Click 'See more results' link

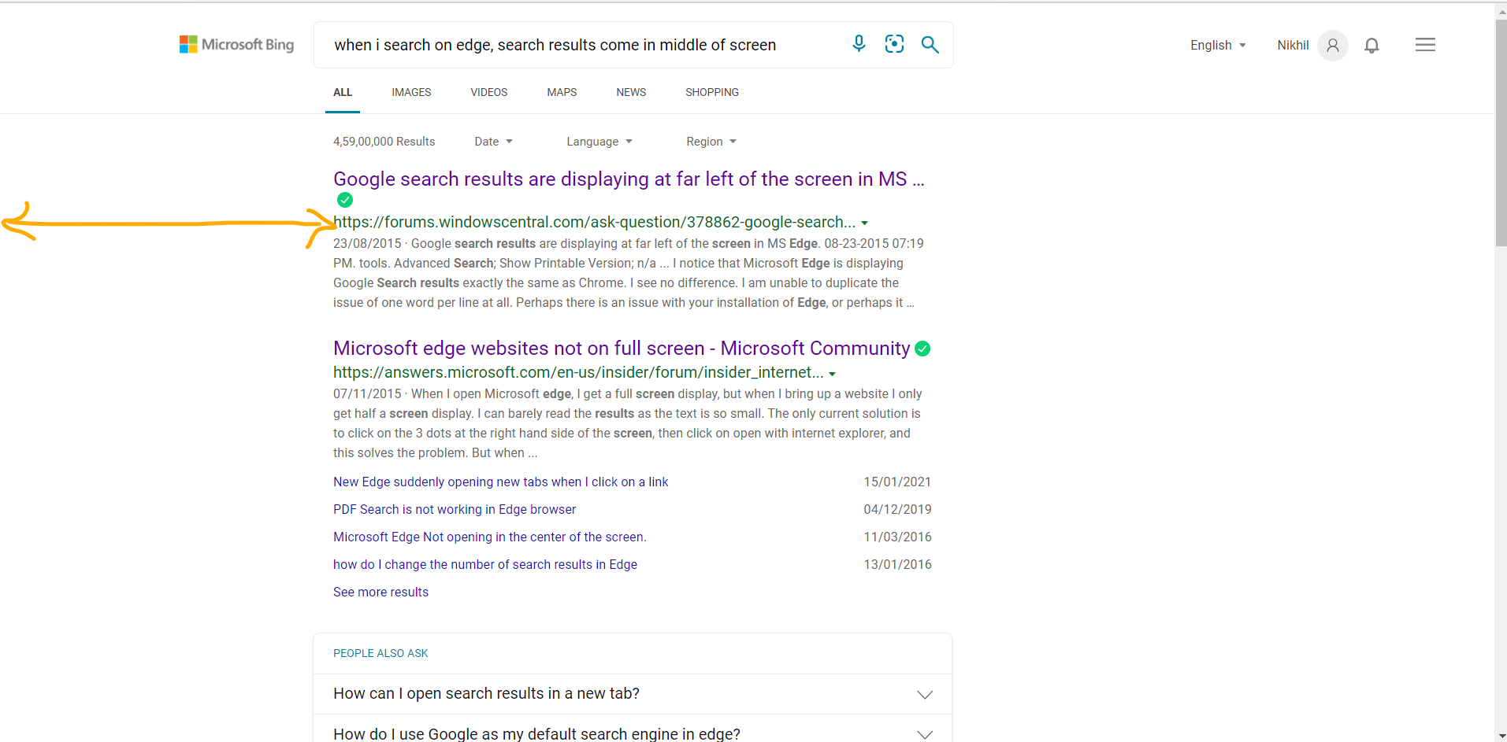tap(380, 592)
